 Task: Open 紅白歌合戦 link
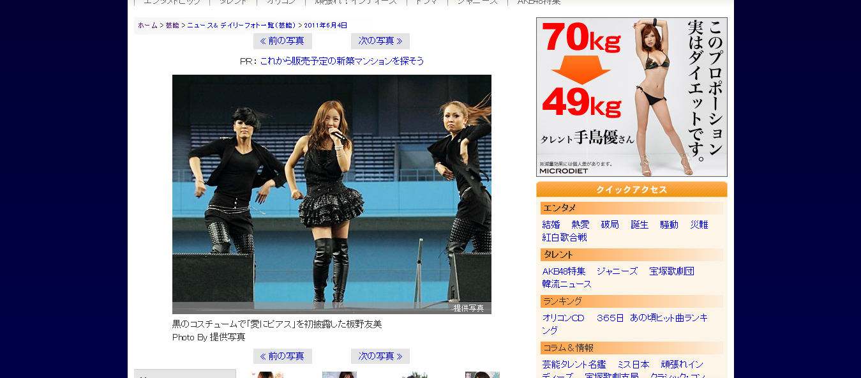click(x=564, y=238)
